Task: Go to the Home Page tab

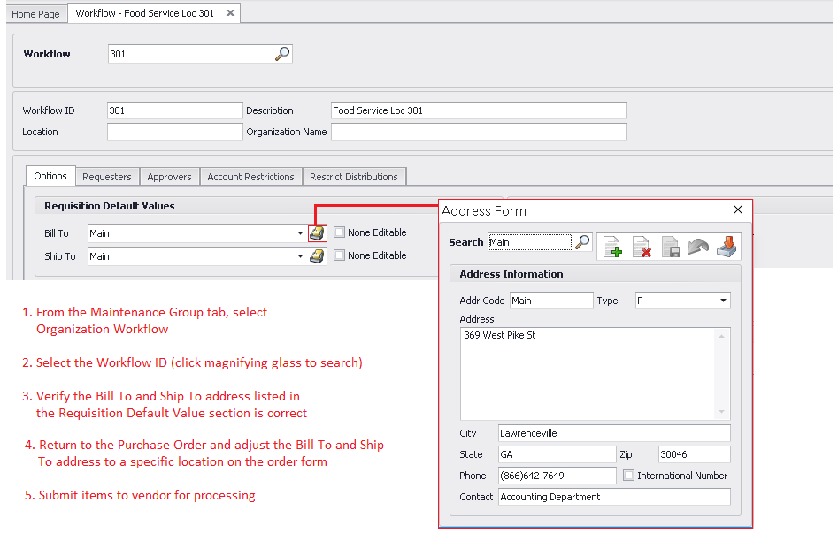Action: tap(35, 14)
